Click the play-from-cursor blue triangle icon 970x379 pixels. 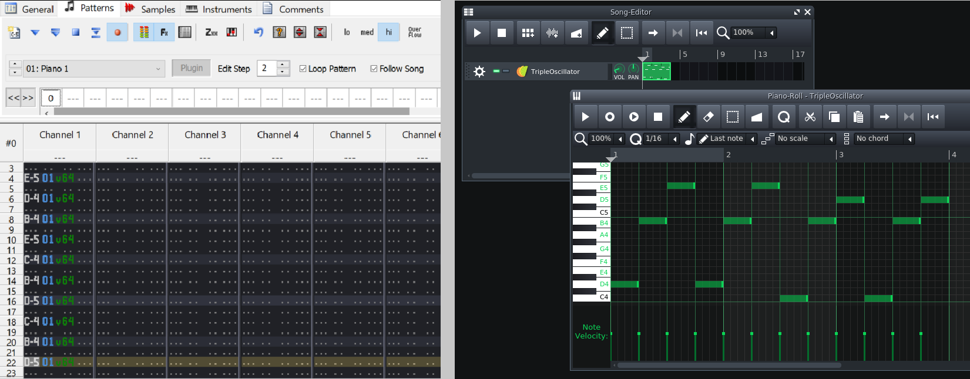(35, 32)
